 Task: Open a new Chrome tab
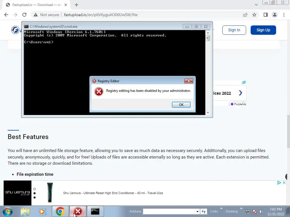click(76, 5)
